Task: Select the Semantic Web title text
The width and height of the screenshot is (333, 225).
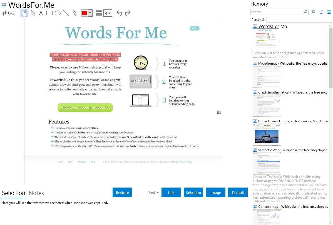Action: [293, 150]
